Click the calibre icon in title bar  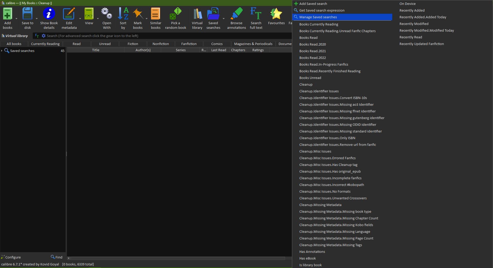point(3,3)
